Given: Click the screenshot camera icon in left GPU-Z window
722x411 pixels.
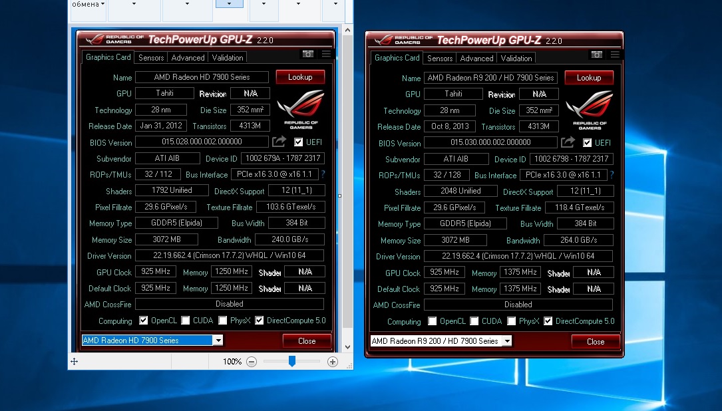Looking at the screenshot, I should click(308, 55).
